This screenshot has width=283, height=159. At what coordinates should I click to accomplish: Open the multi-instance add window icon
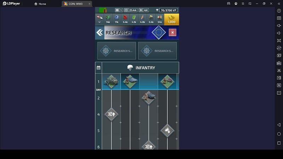[x=279, y=55]
